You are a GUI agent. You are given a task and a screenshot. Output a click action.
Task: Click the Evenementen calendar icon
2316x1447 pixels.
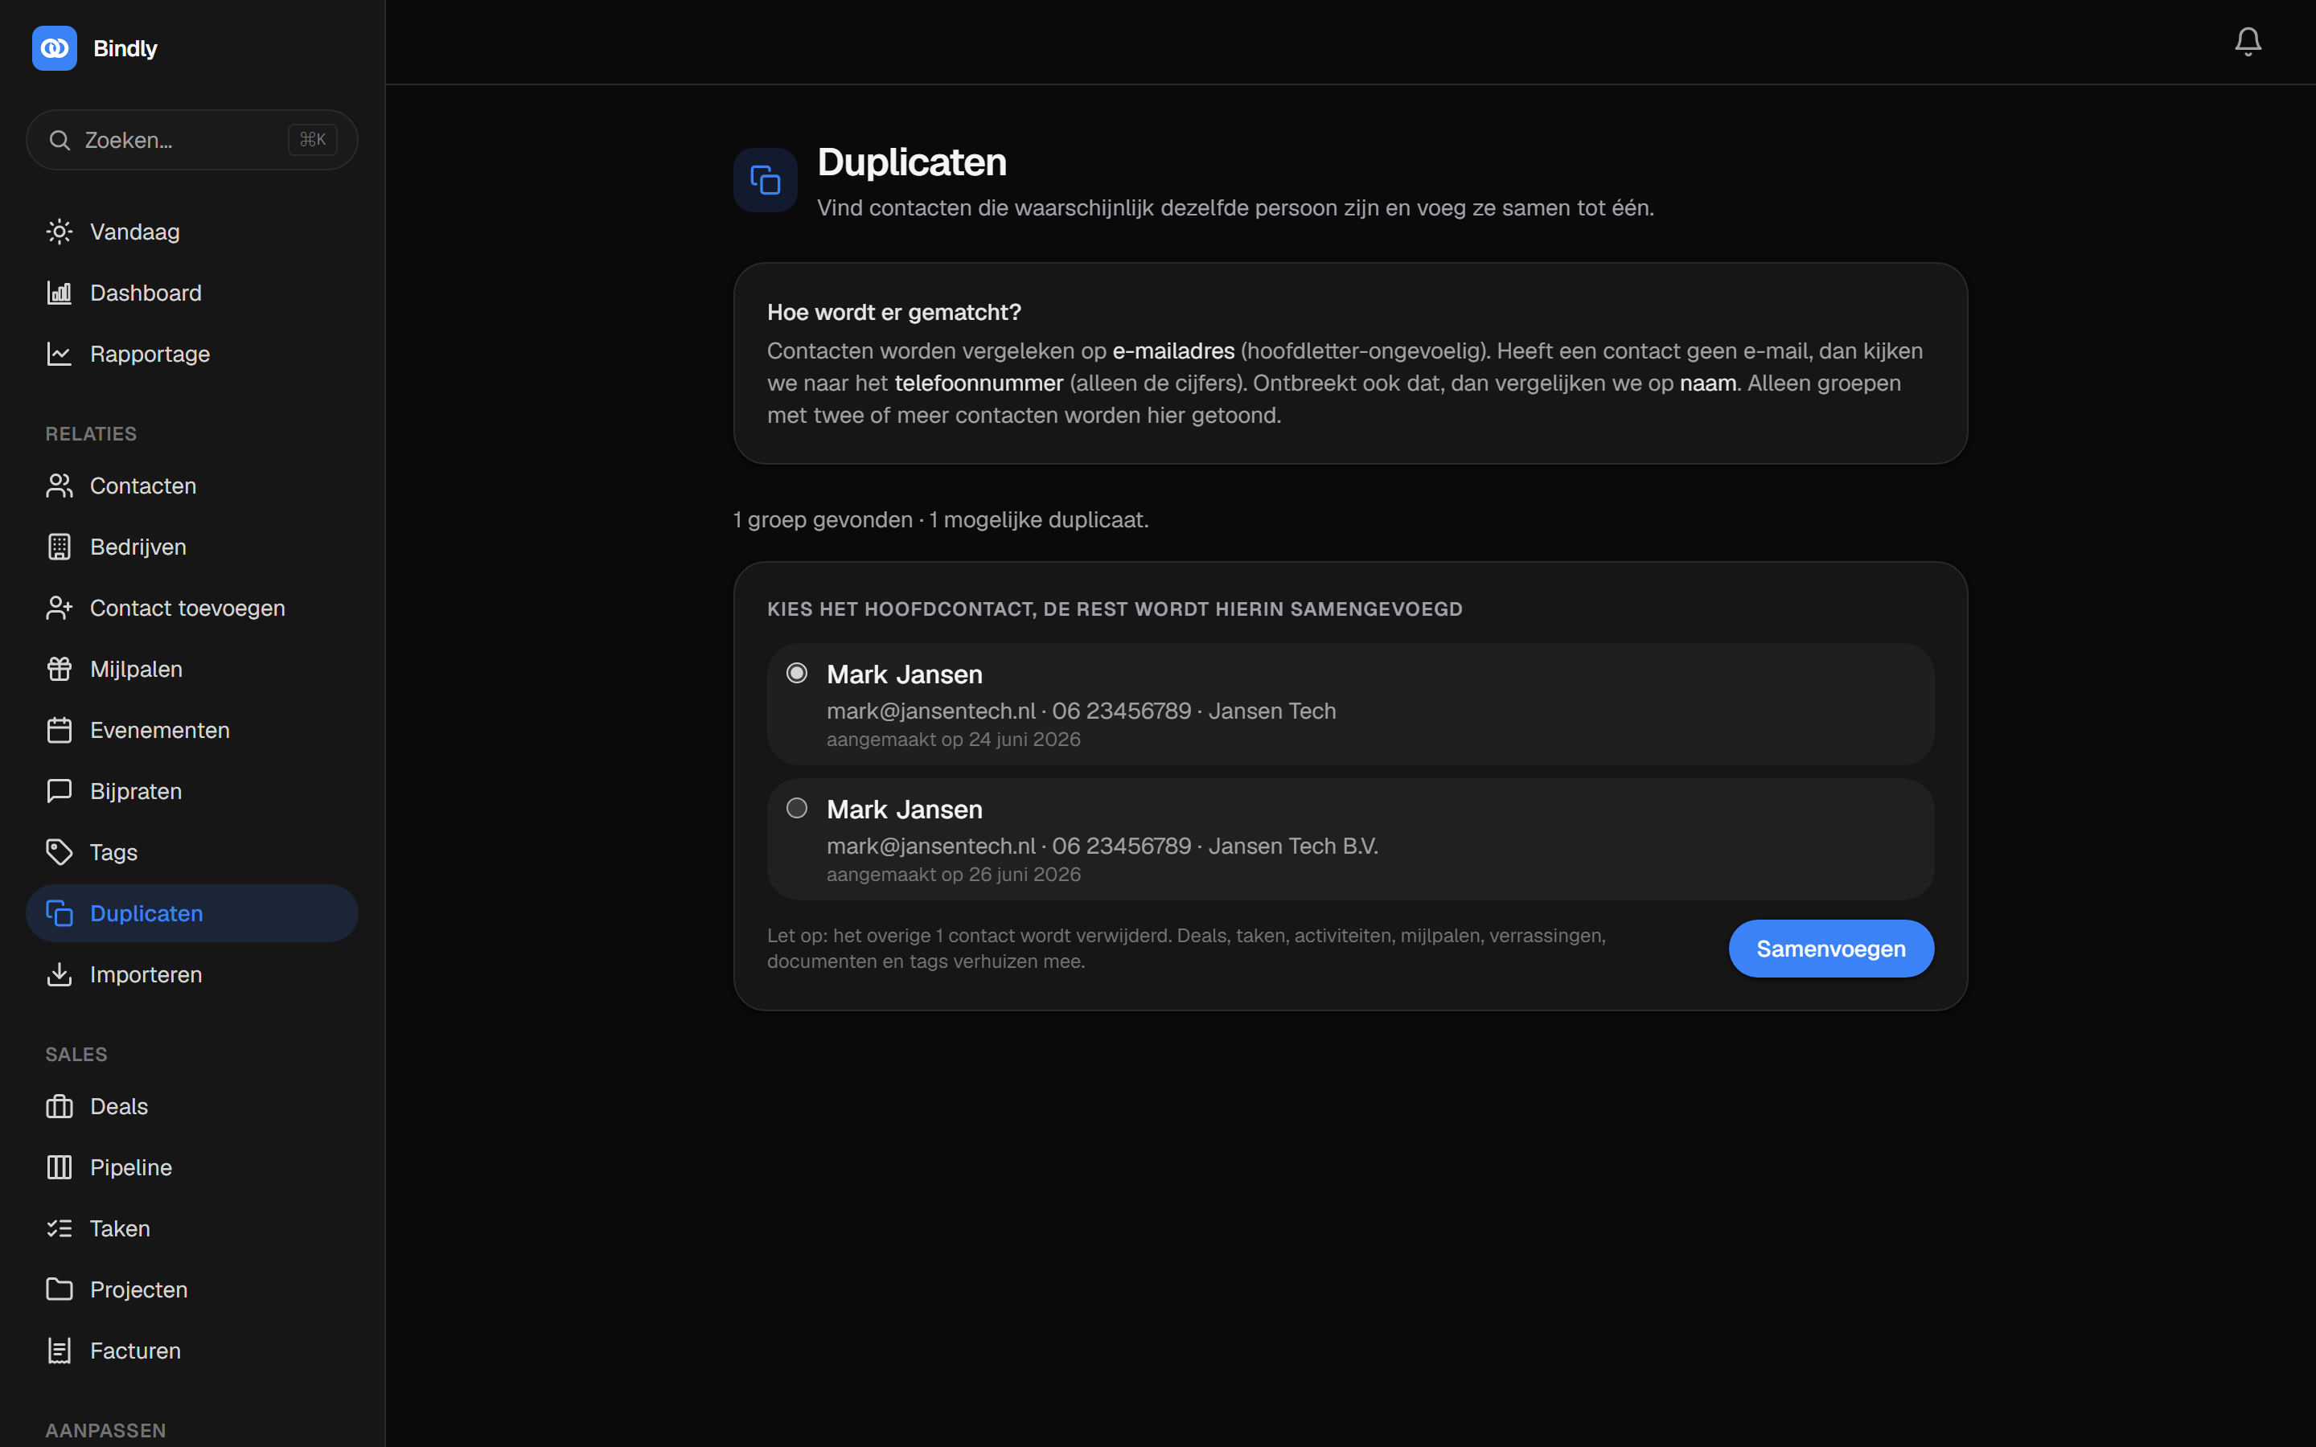point(60,730)
